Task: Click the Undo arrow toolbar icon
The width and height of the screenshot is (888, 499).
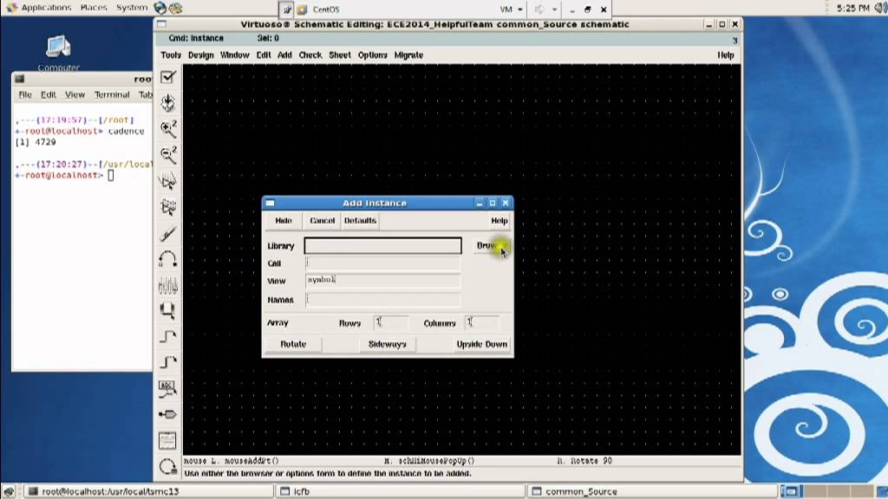Action: [167, 259]
